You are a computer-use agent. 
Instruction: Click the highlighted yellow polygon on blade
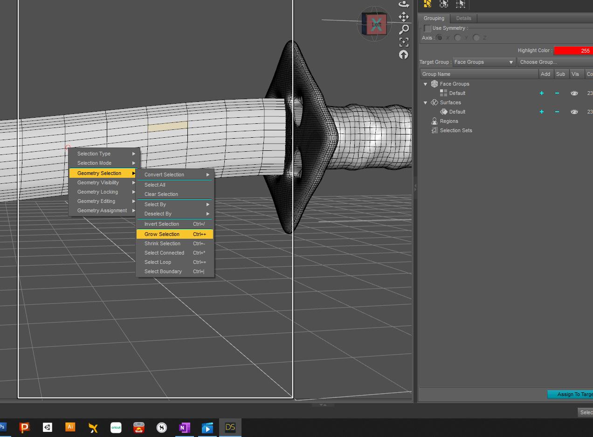[168, 126]
